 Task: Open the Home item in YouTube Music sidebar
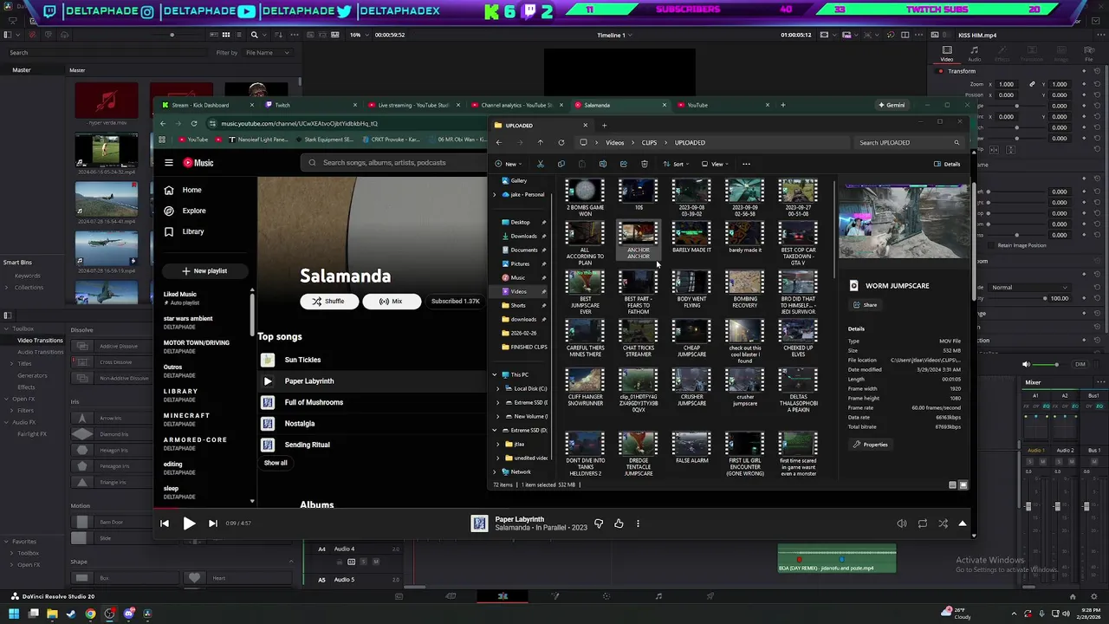coord(192,190)
